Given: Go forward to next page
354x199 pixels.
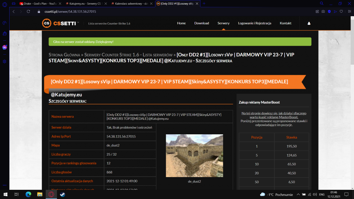Looking at the screenshot, I should tap(21, 12).
